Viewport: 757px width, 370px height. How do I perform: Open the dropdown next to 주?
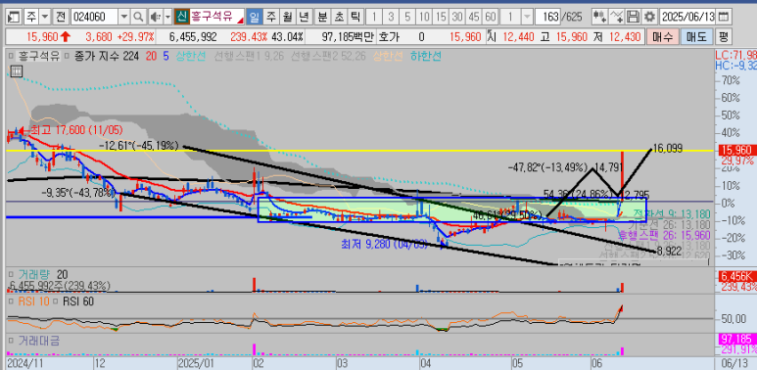(x=45, y=18)
